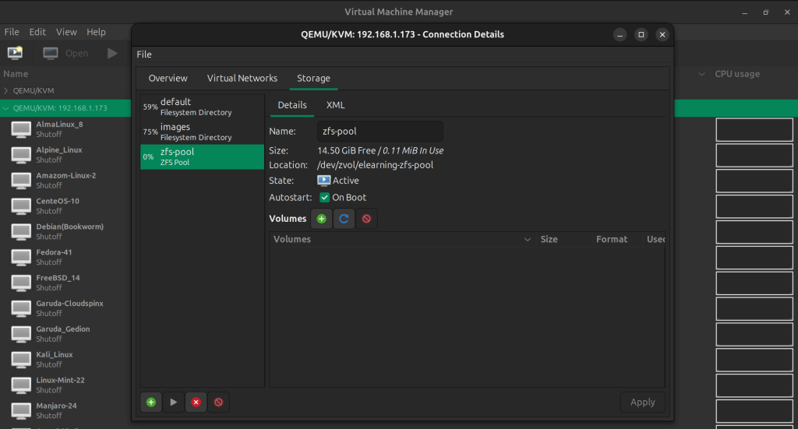Click the Alpine_Linux CPU usage graph
Image resolution: width=798 pixels, height=429 pixels.
point(754,155)
